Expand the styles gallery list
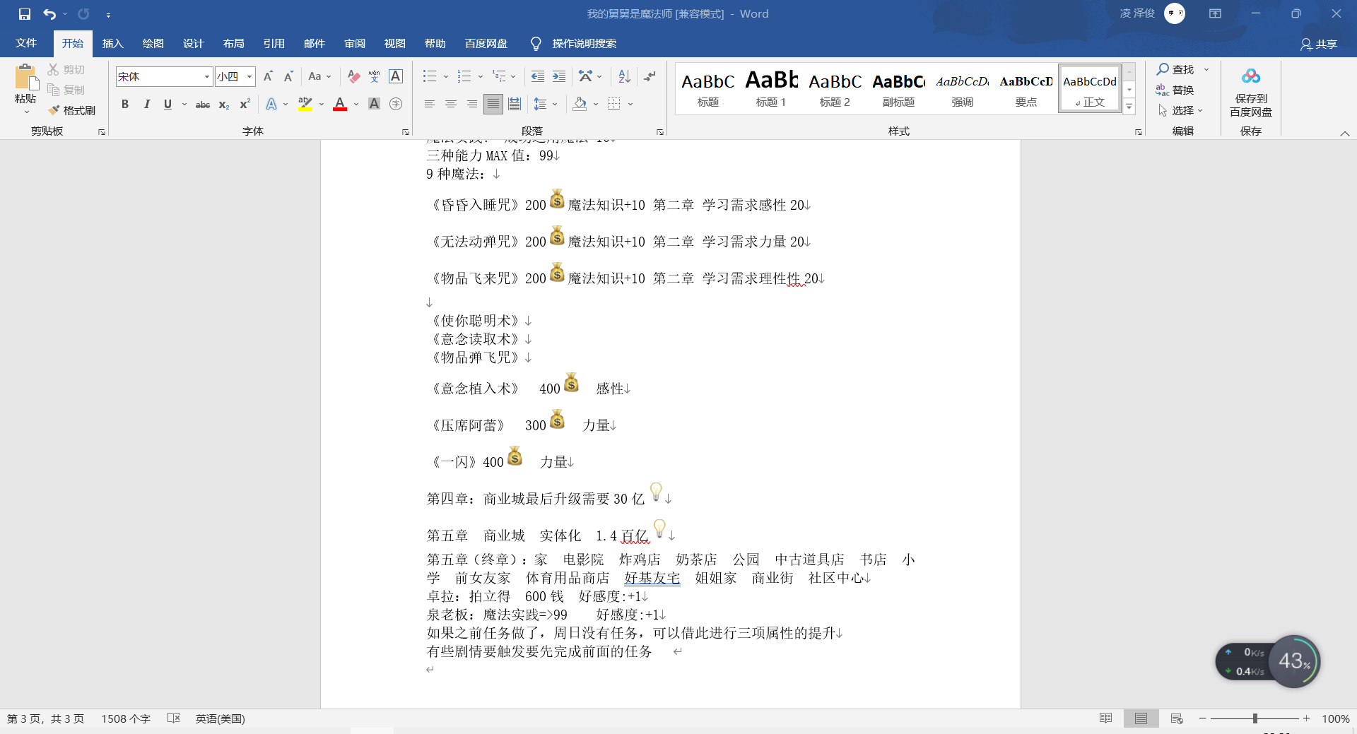Image resolution: width=1357 pixels, height=734 pixels. tap(1129, 107)
